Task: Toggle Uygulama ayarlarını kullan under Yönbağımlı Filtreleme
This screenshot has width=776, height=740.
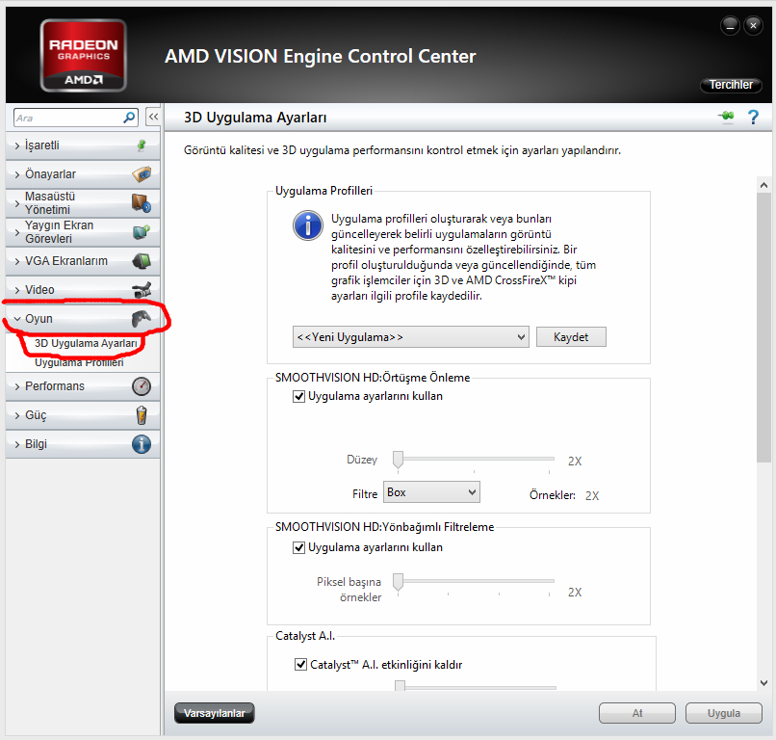Action: pos(298,547)
